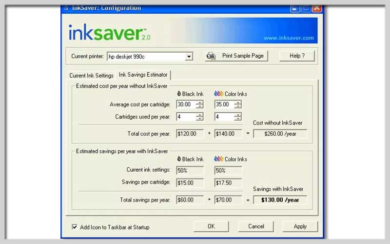
Task: Click the Cartridges used per year label
Action: tap(143, 117)
